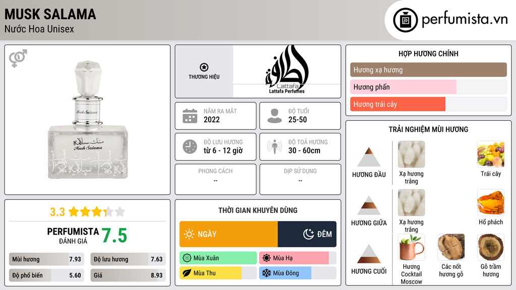Click the unisex gender symbol icon
516x290 pixels.
click(18, 58)
